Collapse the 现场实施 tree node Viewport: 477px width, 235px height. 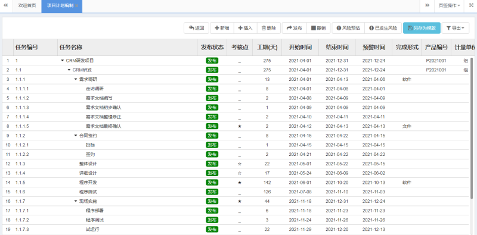click(x=76, y=201)
